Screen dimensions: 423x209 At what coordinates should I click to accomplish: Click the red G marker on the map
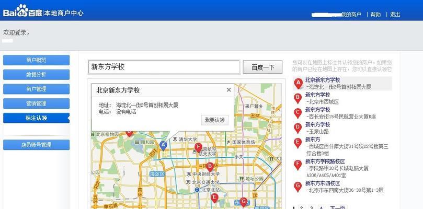pyautogui.click(x=244, y=202)
